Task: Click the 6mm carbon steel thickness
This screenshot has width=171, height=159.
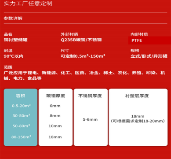Action: tap(55, 106)
